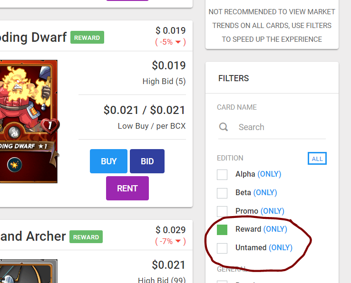Click the blue BUY button
351x283 pixels.
click(108, 161)
